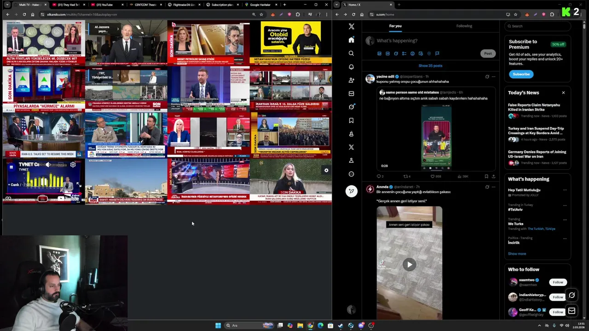Open More circle icon in X sidebar

click(351, 174)
